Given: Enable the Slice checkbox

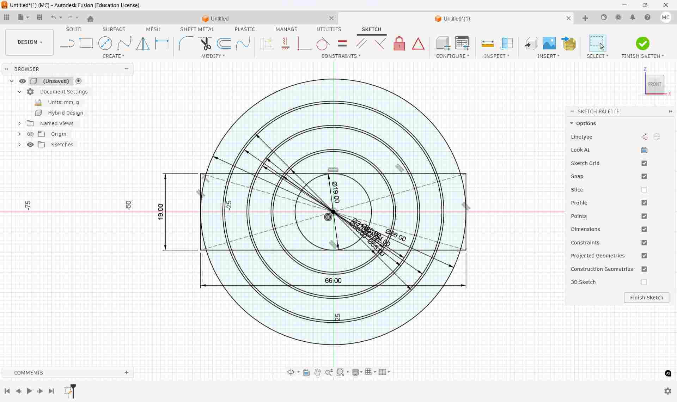Looking at the screenshot, I should (644, 190).
